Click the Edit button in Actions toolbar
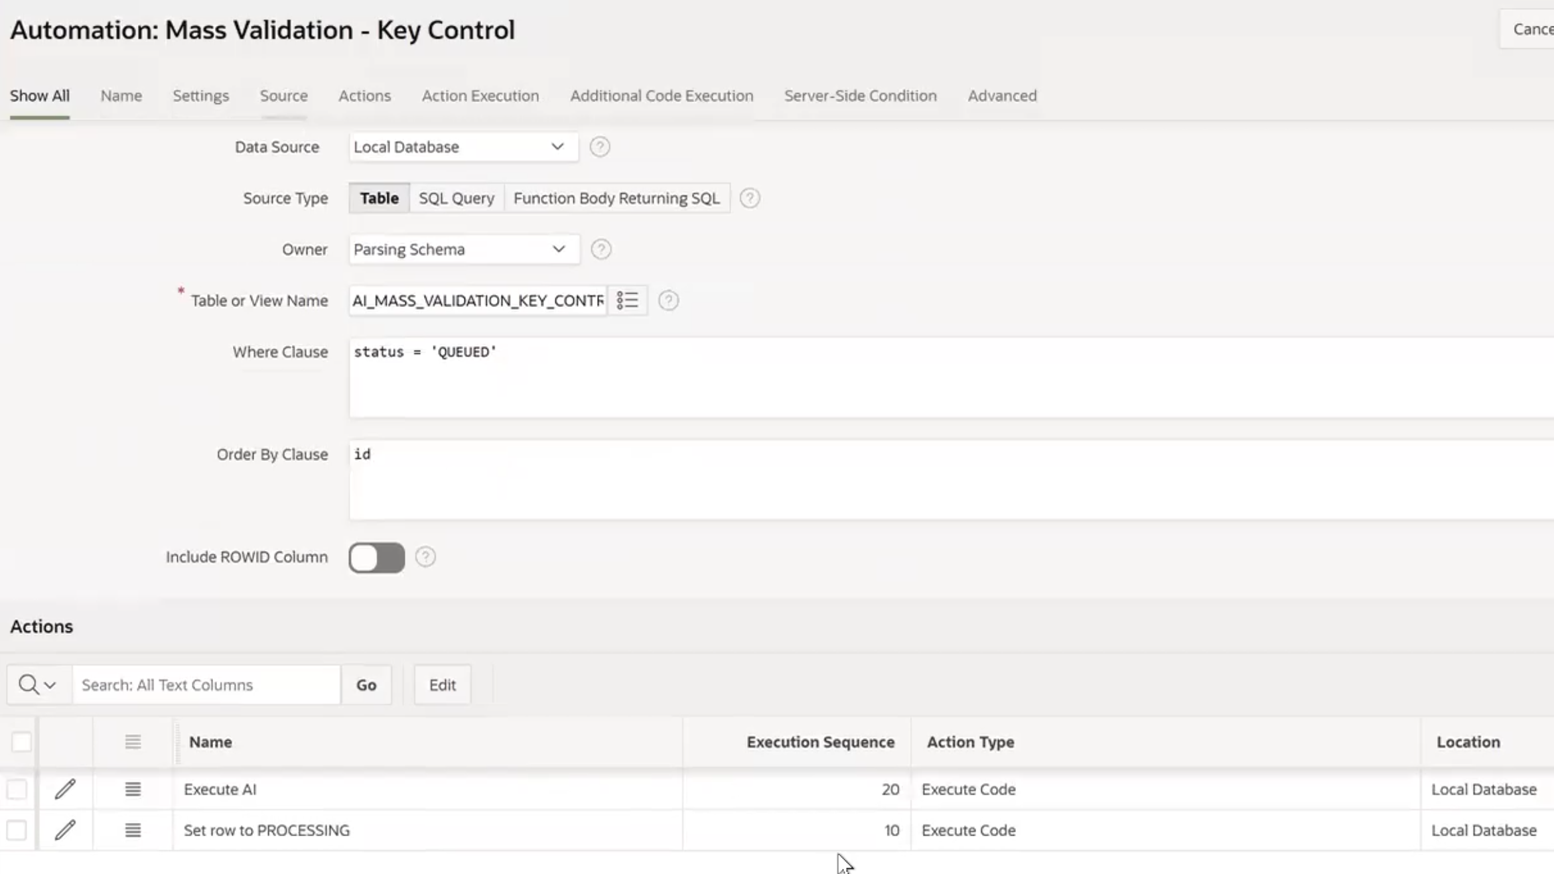Image resolution: width=1554 pixels, height=874 pixels. point(442,684)
